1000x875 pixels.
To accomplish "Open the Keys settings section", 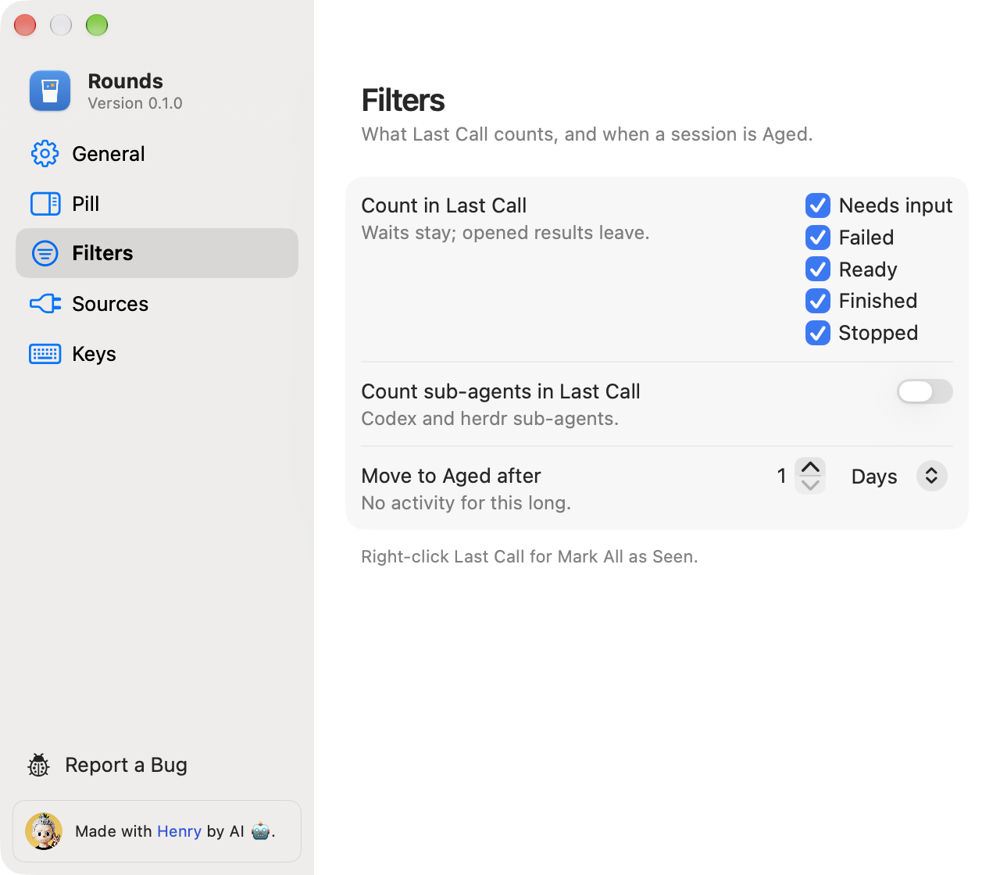I will tap(157, 354).
